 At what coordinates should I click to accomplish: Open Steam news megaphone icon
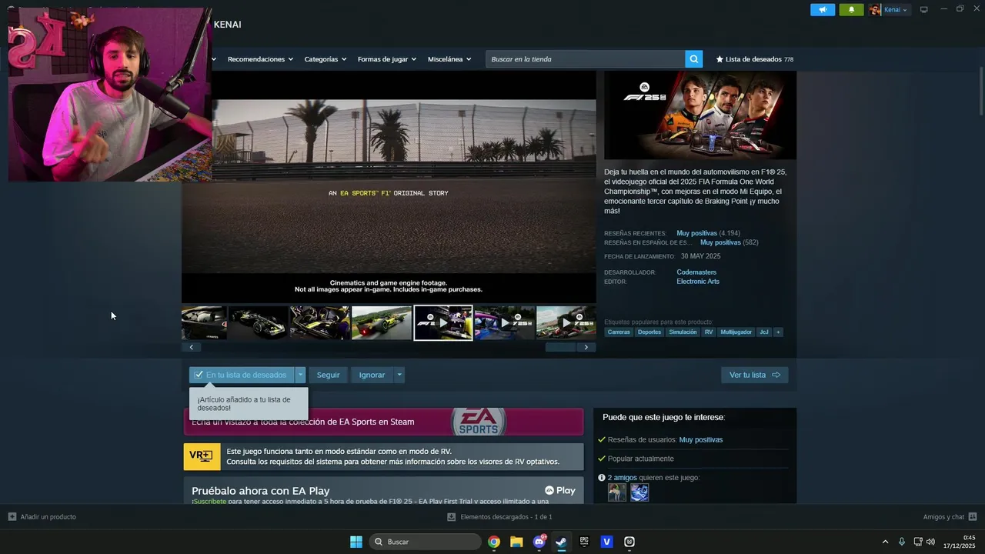(823, 10)
